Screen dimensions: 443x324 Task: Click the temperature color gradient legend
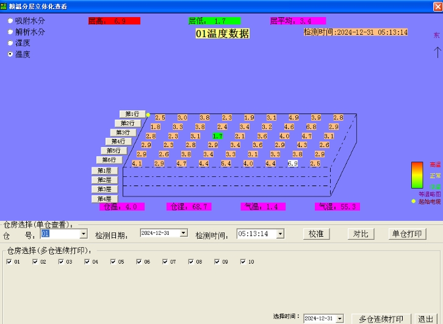point(417,175)
